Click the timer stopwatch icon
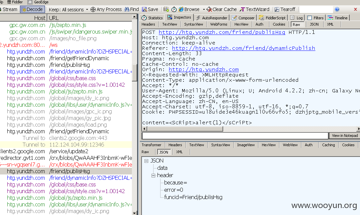Image resolution: width=360 pixels, height=215 pixels. [x=174, y=9]
